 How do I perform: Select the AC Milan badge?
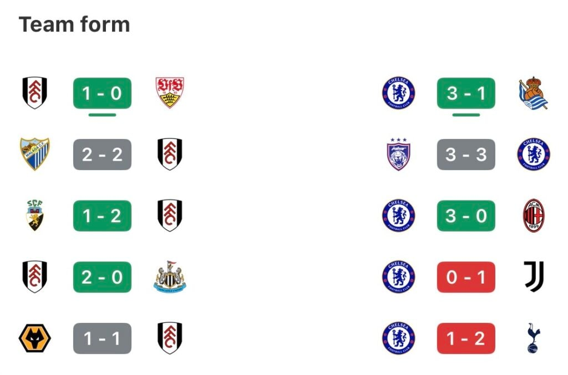pyautogui.click(x=534, y=215)
